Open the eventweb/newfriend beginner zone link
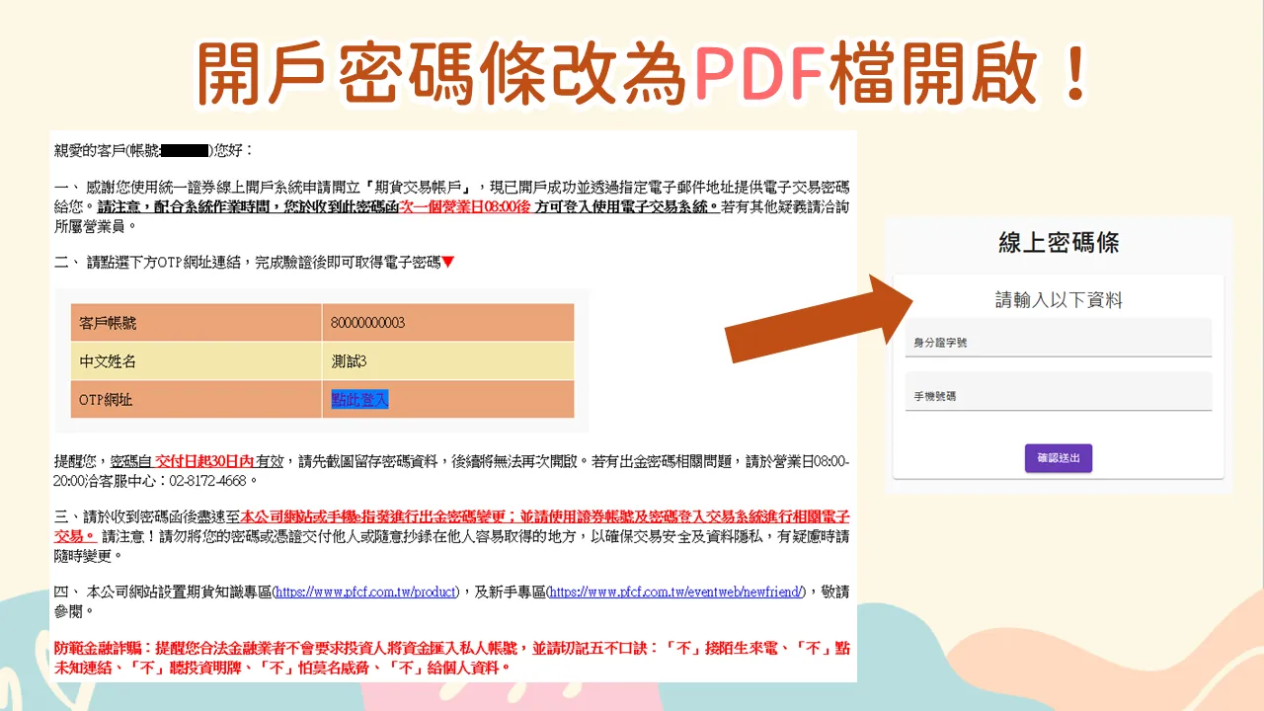This screenshot has height=711, width=1264. 676,592
